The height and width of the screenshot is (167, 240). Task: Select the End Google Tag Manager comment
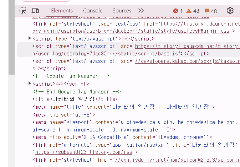point(77,92)
